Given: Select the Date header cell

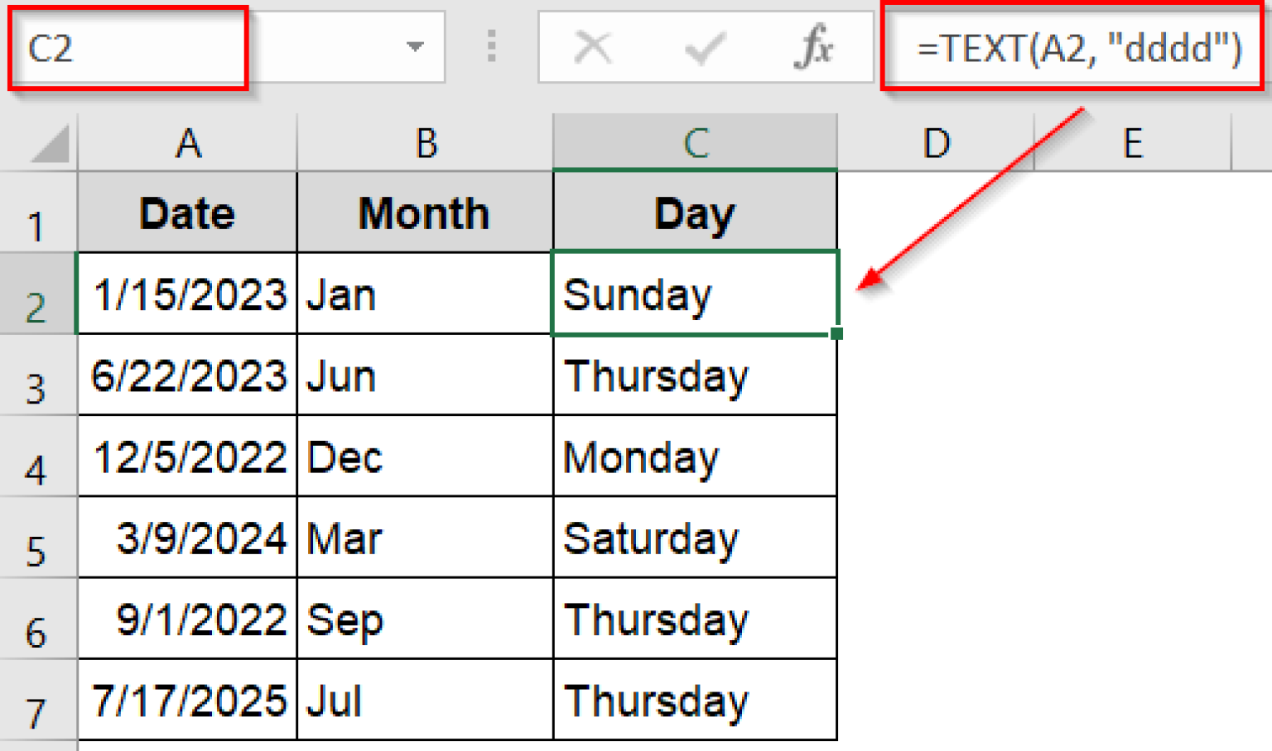Looking at the screenshot, I should point(186,213).
